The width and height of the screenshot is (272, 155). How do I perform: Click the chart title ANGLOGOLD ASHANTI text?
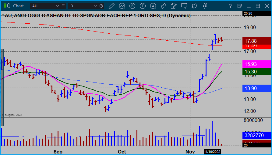point(41,15)
